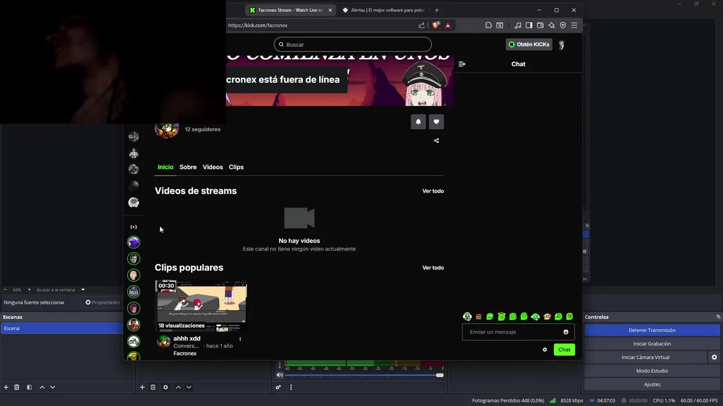Open scene filters icon in OBS

[x=29, y=387]
